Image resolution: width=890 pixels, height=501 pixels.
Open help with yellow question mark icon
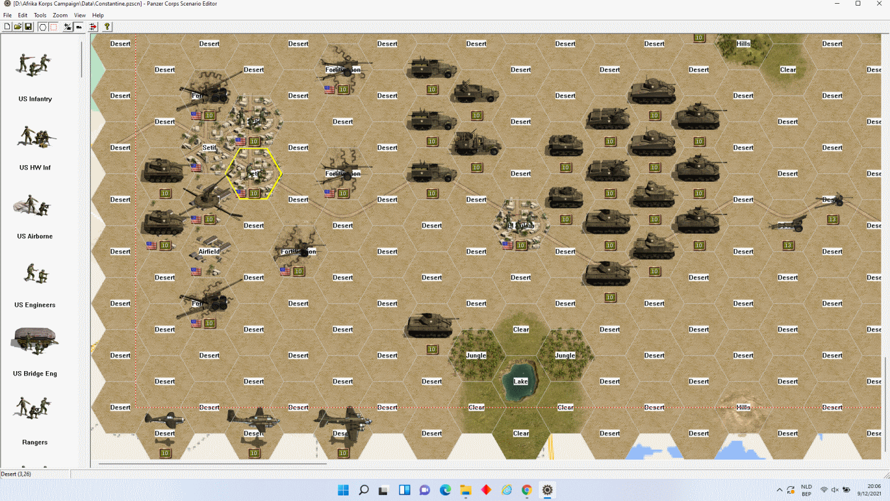coord(107,27)
